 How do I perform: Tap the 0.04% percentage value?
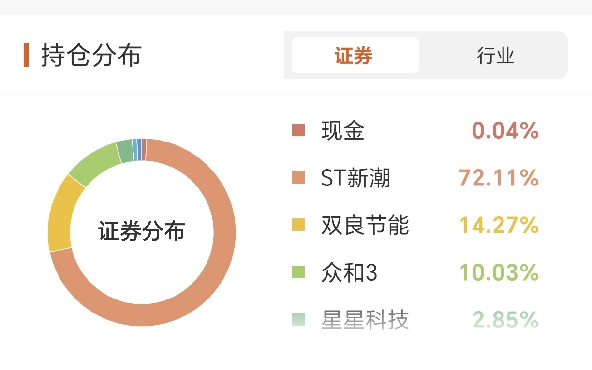tap(505, 130)
